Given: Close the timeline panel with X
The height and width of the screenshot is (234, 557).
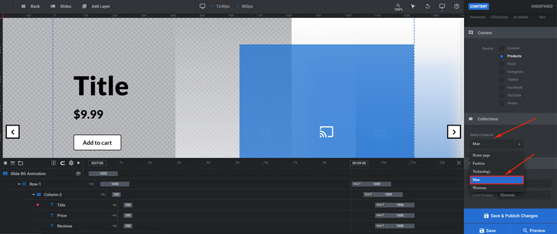Looking at the screenshot, I should point(459,163).
